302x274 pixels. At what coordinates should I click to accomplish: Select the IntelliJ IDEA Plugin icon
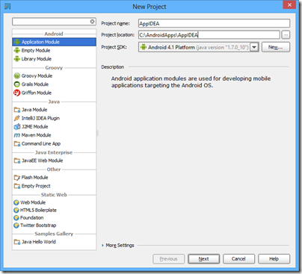pos(17,118)
